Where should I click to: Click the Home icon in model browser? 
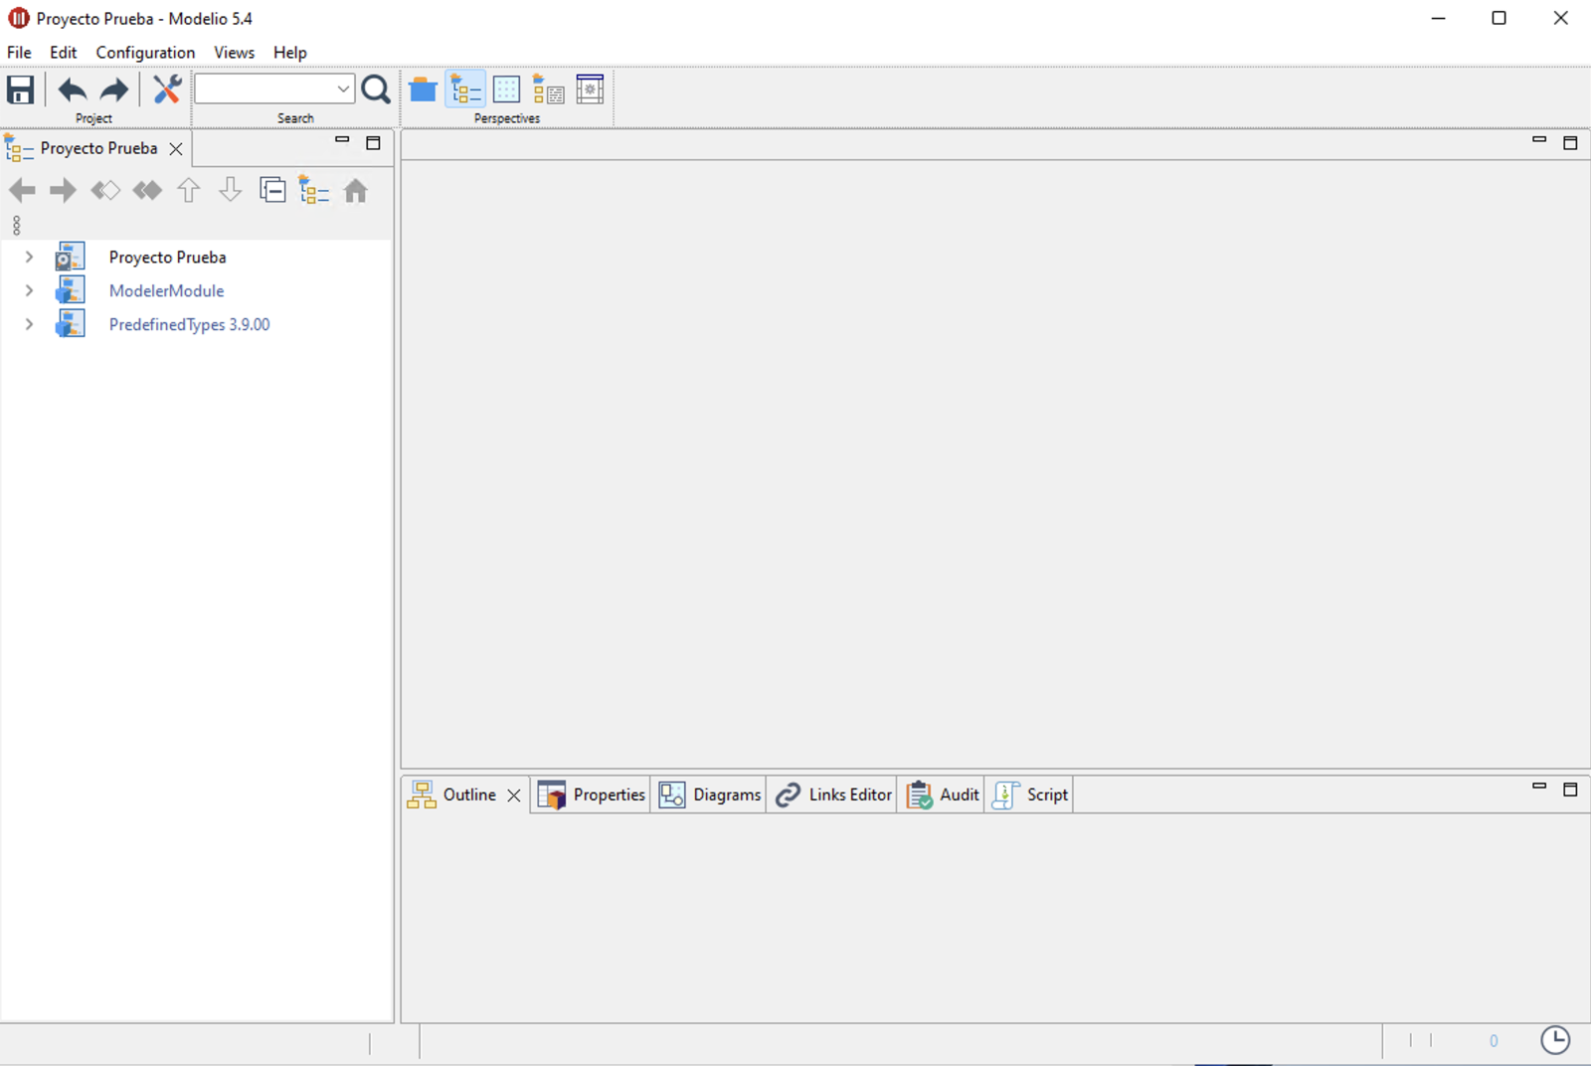[355, 190]
